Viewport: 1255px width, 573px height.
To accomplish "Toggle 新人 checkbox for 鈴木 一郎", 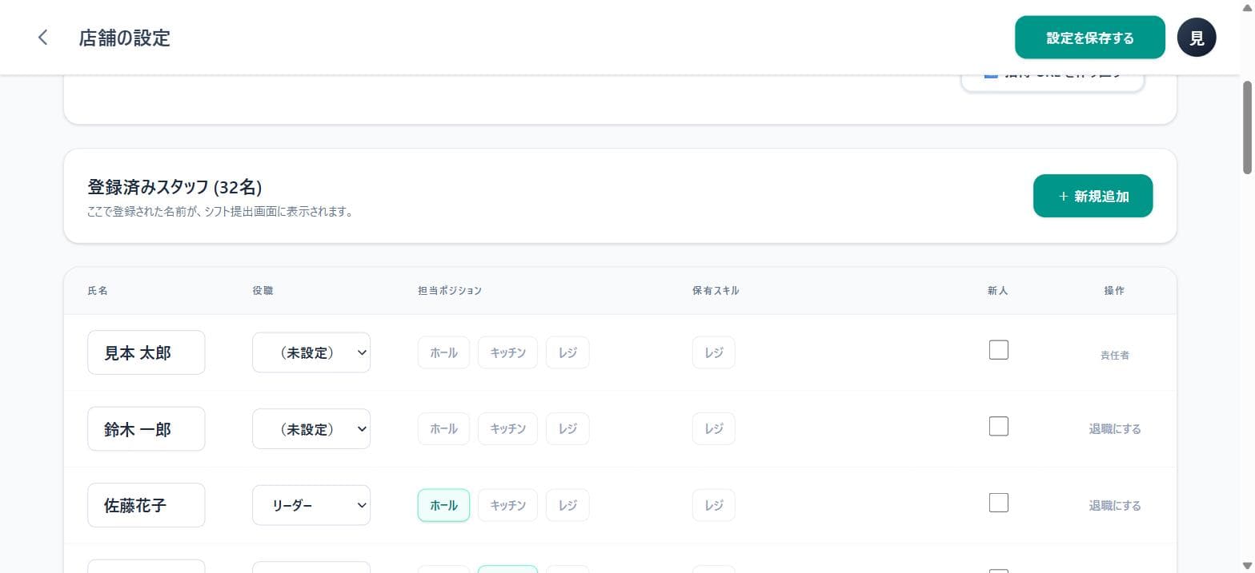I will pos(998,427).
